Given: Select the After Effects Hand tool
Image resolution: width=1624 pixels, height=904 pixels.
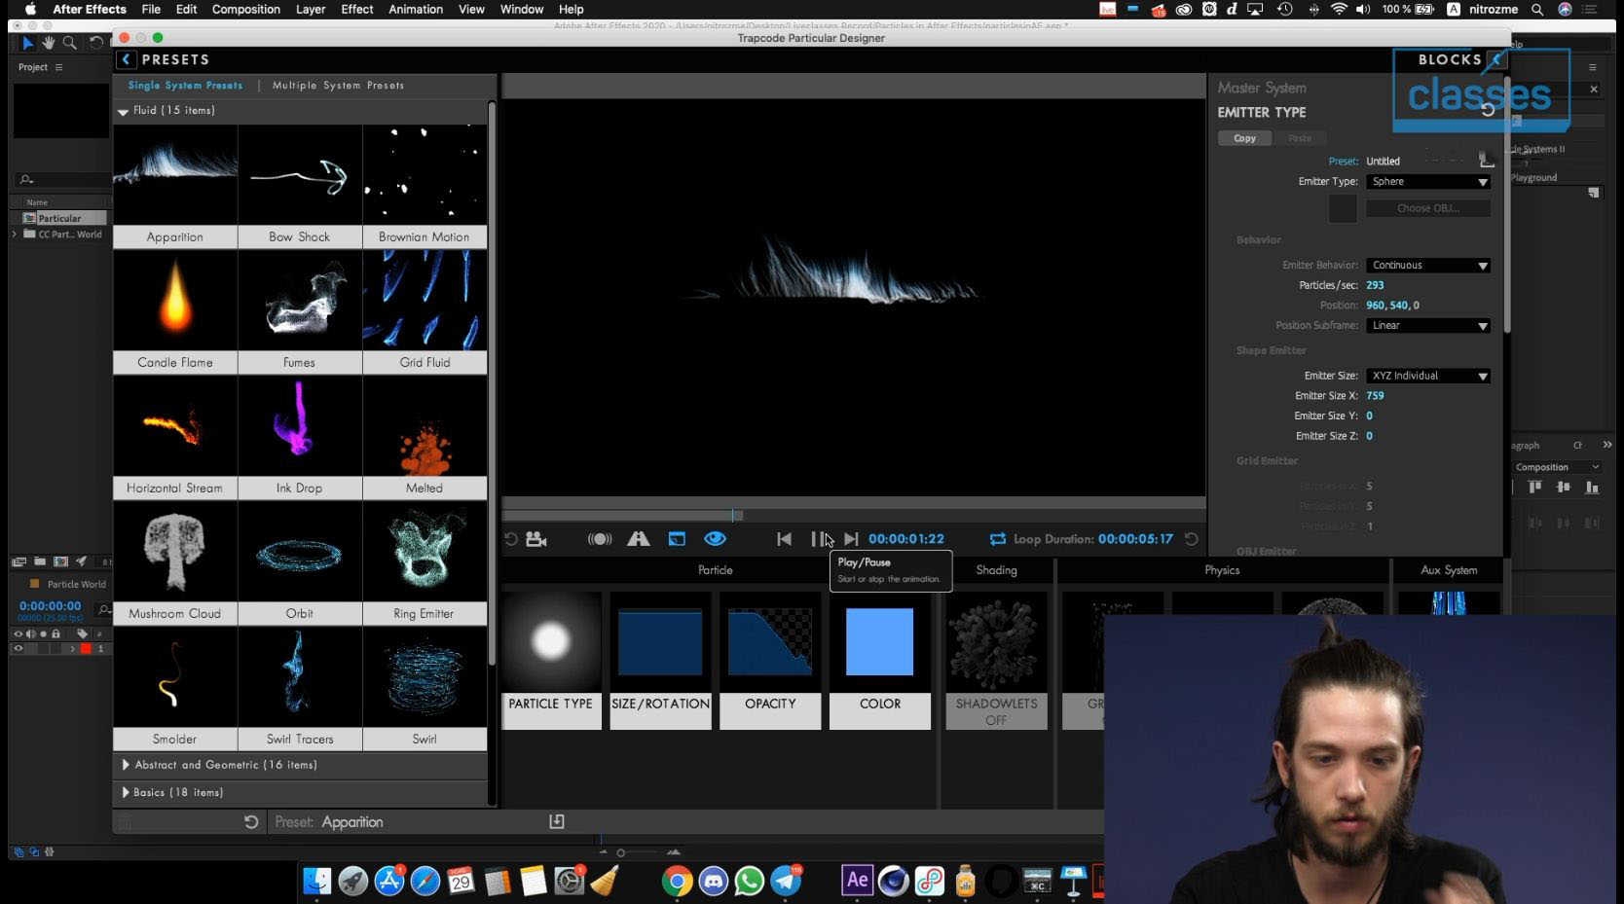Looking at the screenshot, I should 48,43.
